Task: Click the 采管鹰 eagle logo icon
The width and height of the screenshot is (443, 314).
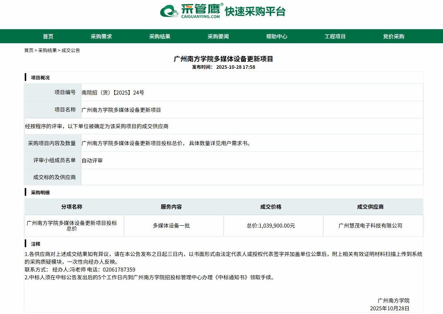Action: [170, 11]
